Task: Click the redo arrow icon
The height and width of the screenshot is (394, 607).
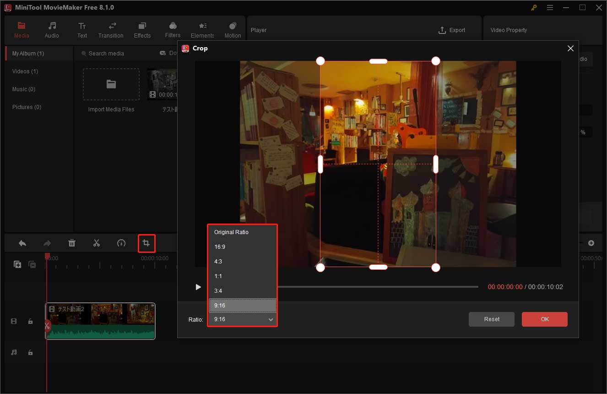Action: click(47, 243)
